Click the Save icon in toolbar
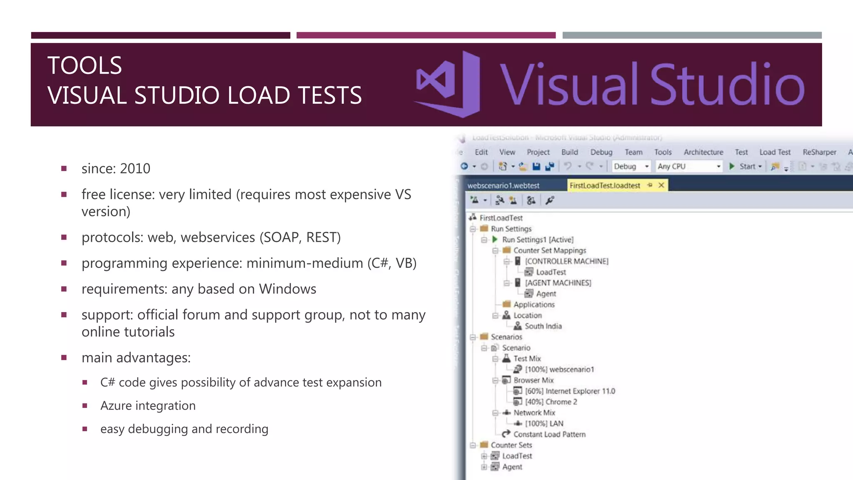The height and width of the screenshot is (480, 853). 536,166
